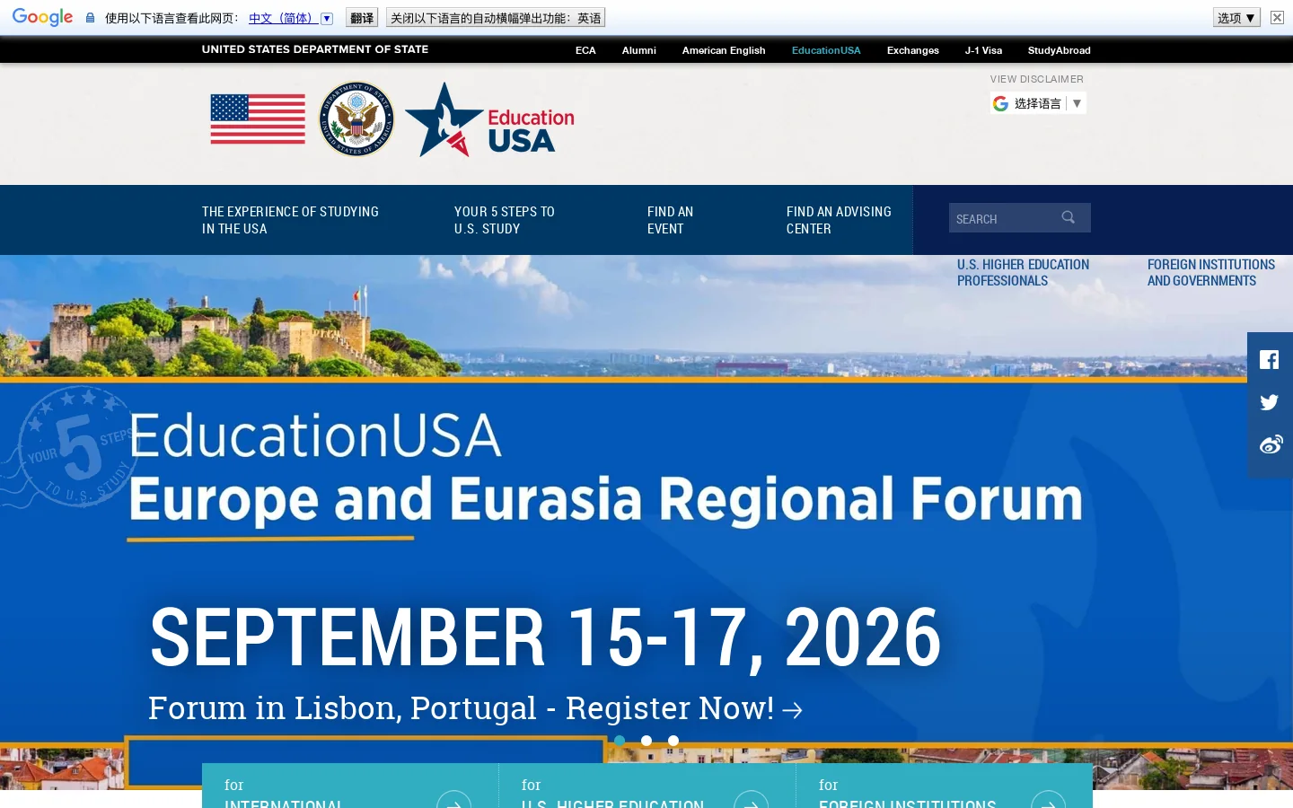
Task: Go to the Exchanges site link
Action: click(913, 50)
